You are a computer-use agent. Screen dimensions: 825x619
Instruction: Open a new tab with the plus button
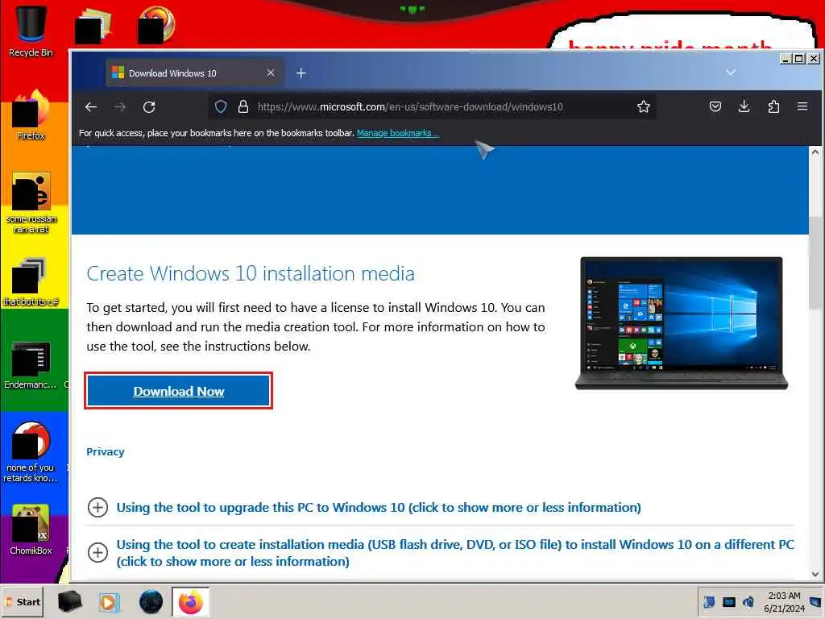[x=301, y=73]
